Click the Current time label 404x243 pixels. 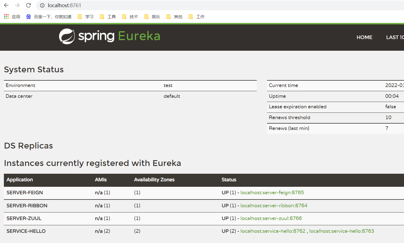[x=283, y=85]
